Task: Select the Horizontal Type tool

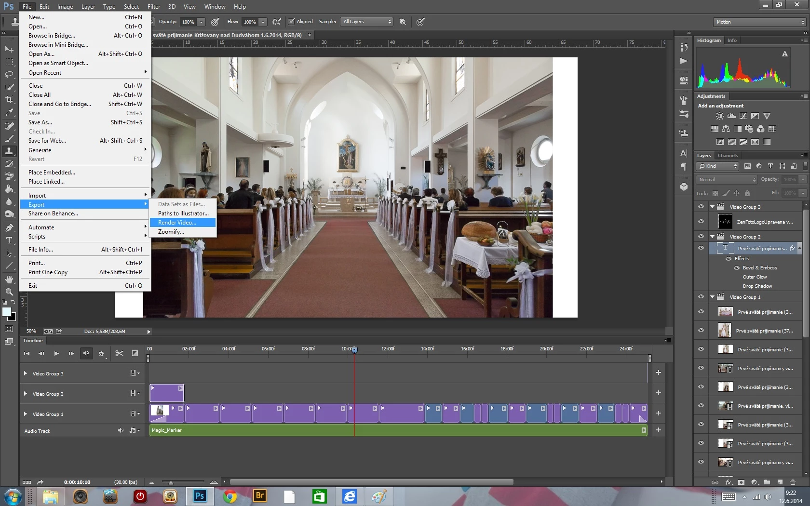Action: [9, 240]
